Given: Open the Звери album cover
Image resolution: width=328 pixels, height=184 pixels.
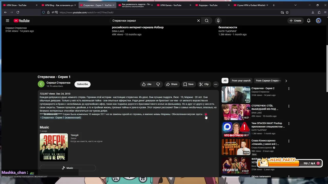Looking at the screenshot, I should click(54, 147).
